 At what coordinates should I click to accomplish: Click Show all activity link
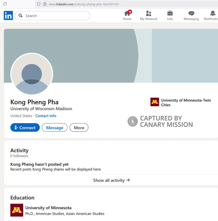click(111, 180)
